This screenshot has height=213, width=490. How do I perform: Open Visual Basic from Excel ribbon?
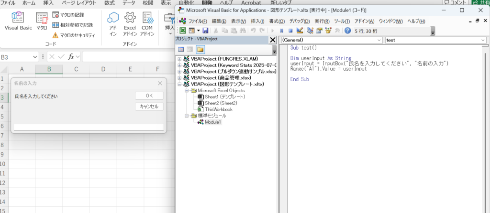click(x=18, y=21)
